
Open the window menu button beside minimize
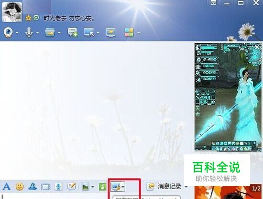tap(214, 3)
